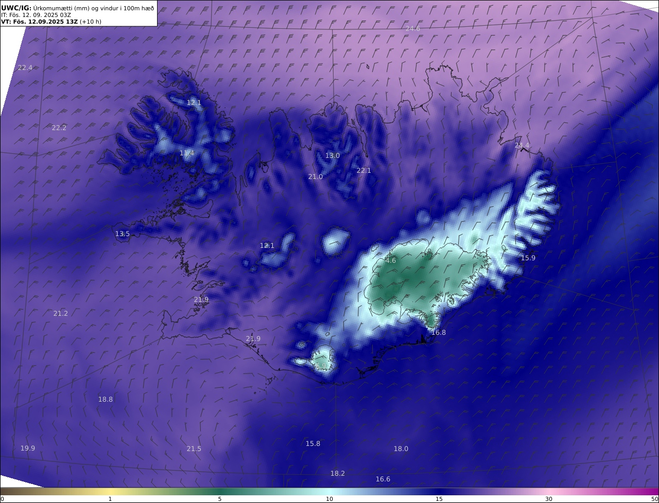659x503 pixels.
Task: Click the 21.2 value label
Action: tap(61, 314)
